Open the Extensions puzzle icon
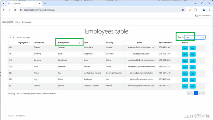The image size is (213, 120). pos(196,10)
